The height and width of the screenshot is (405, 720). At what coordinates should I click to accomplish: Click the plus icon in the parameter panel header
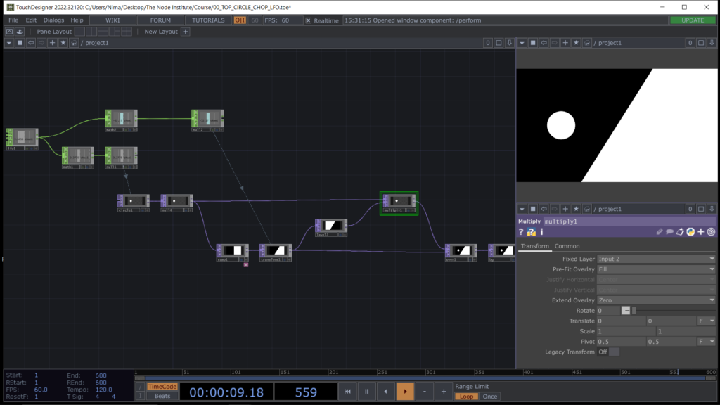click(701, 232)
